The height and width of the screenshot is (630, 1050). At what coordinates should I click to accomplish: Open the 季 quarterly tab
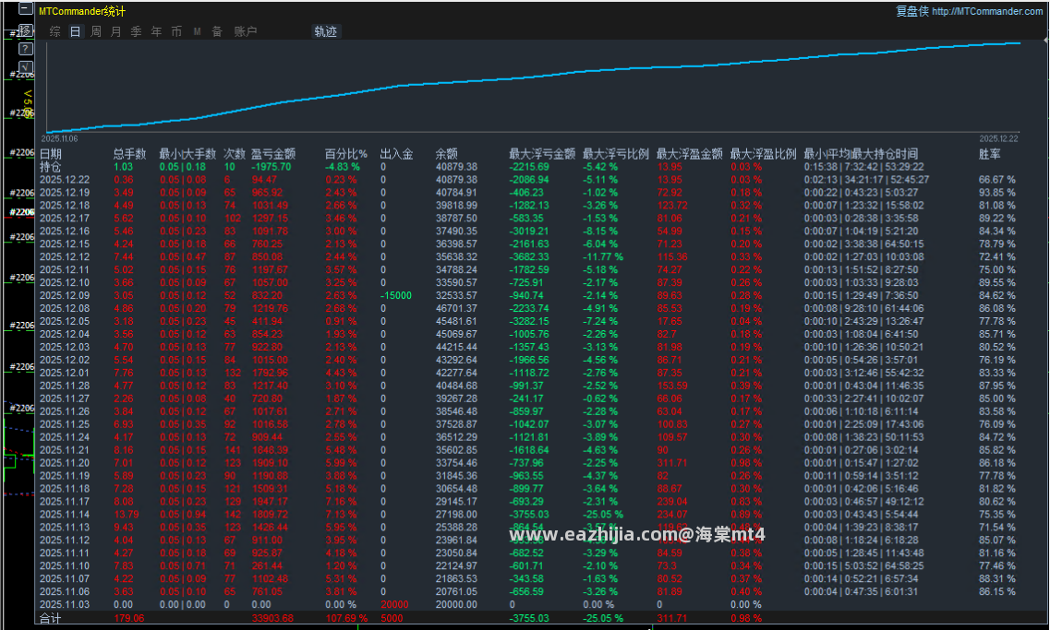point(136,31)
